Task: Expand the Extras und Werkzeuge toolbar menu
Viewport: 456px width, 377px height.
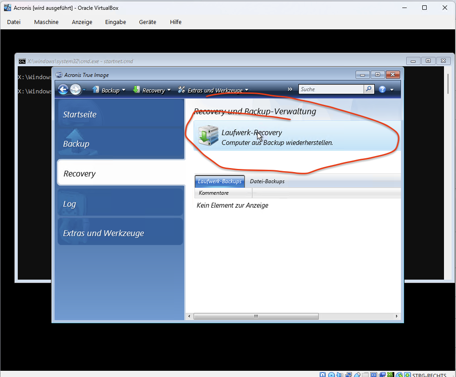Action: click(x=213, y=90)
